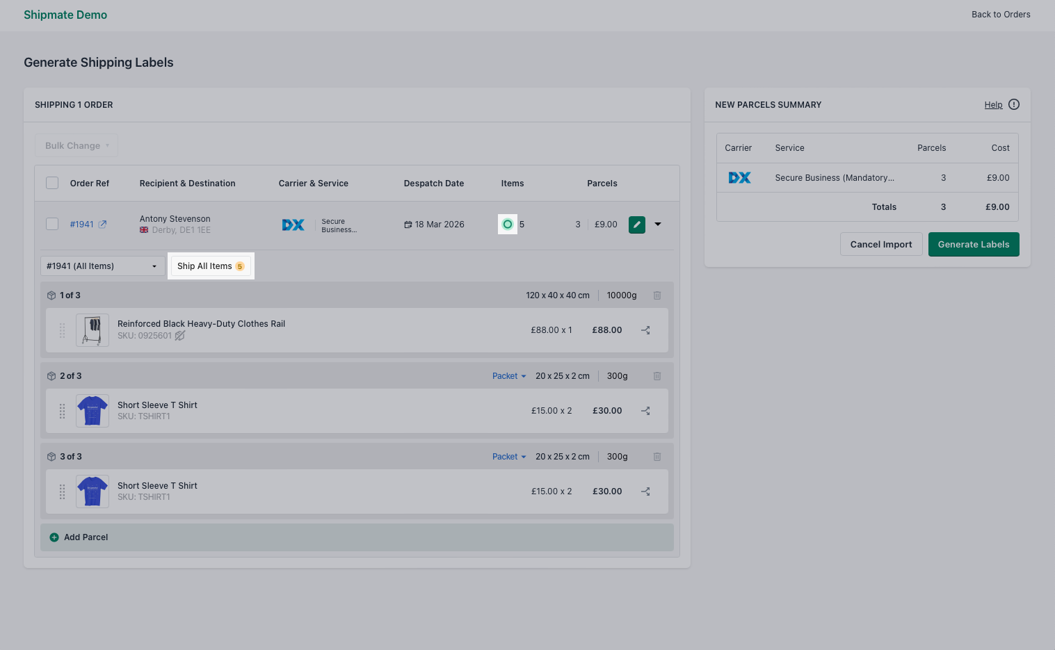
Task: Switch to the Ship All Items tab
Action: pyautogui.click(x=211, y=266)
